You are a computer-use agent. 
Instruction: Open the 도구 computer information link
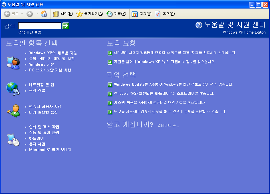[170, 112]
